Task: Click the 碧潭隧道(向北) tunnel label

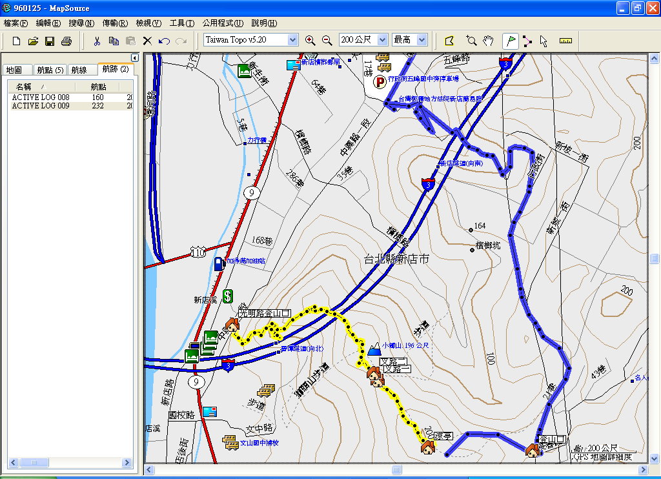Action: tap(302, 349)
